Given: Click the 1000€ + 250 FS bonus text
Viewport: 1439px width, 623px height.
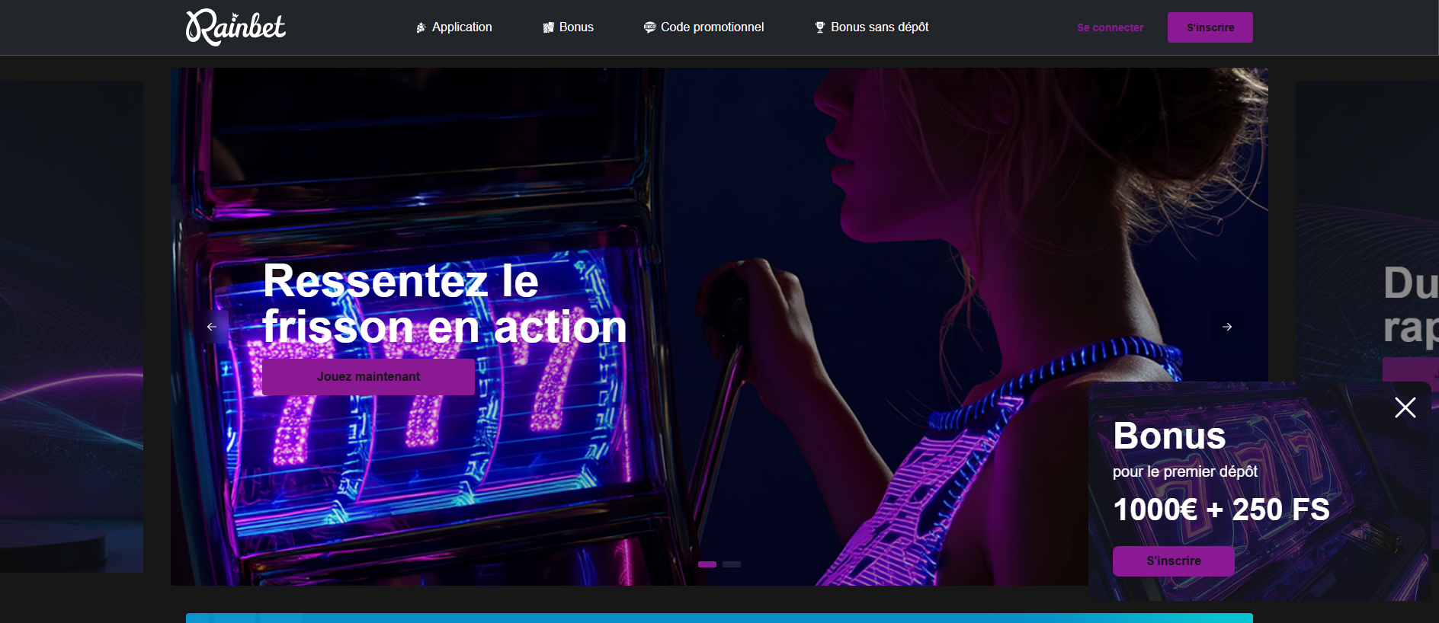Looking at the screenshot, I should (x=1221, y=510).
